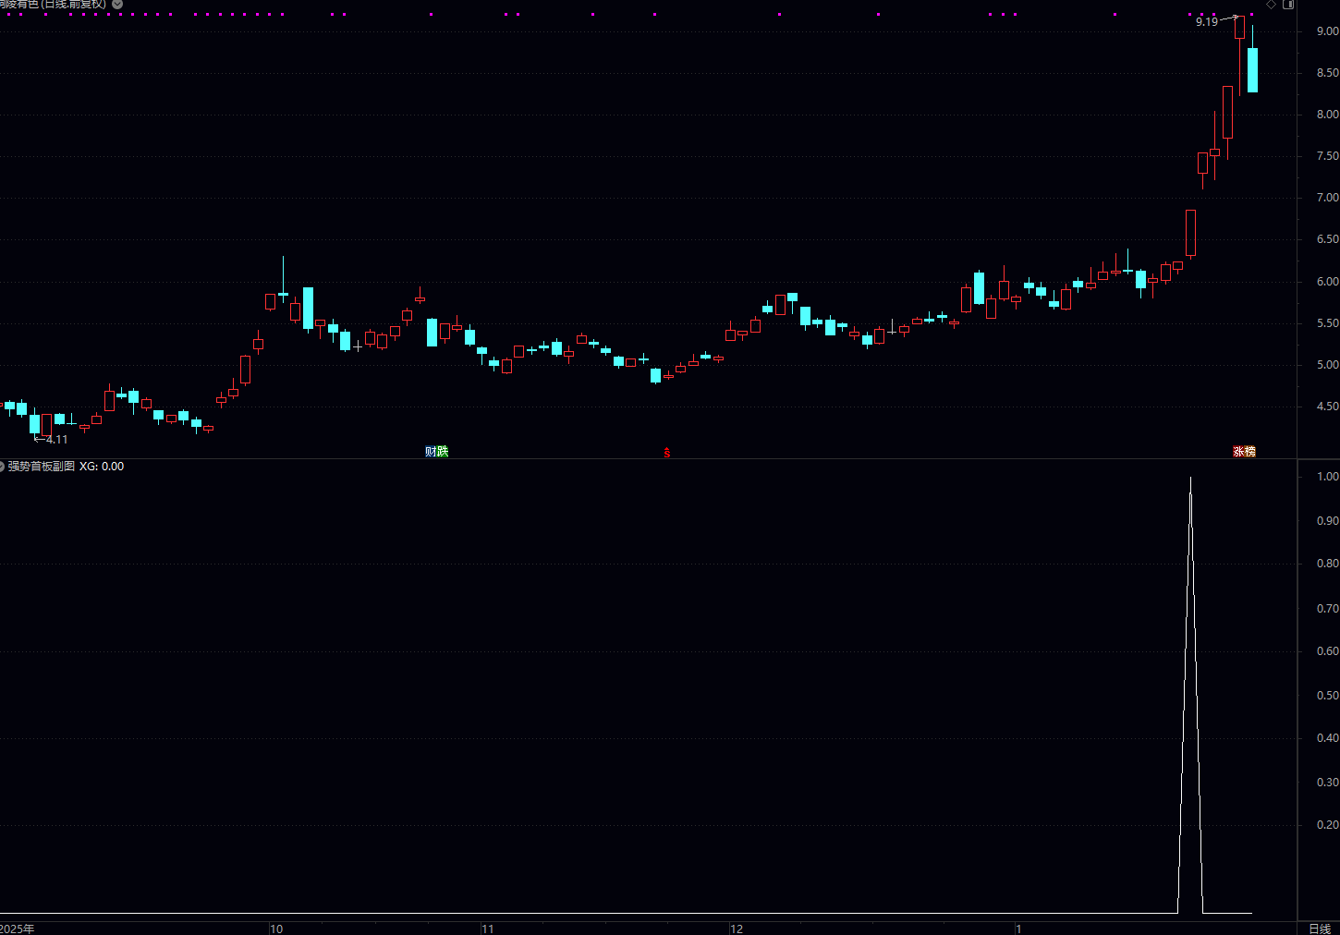Click month 1 on the time axis

pos(1018,929)
